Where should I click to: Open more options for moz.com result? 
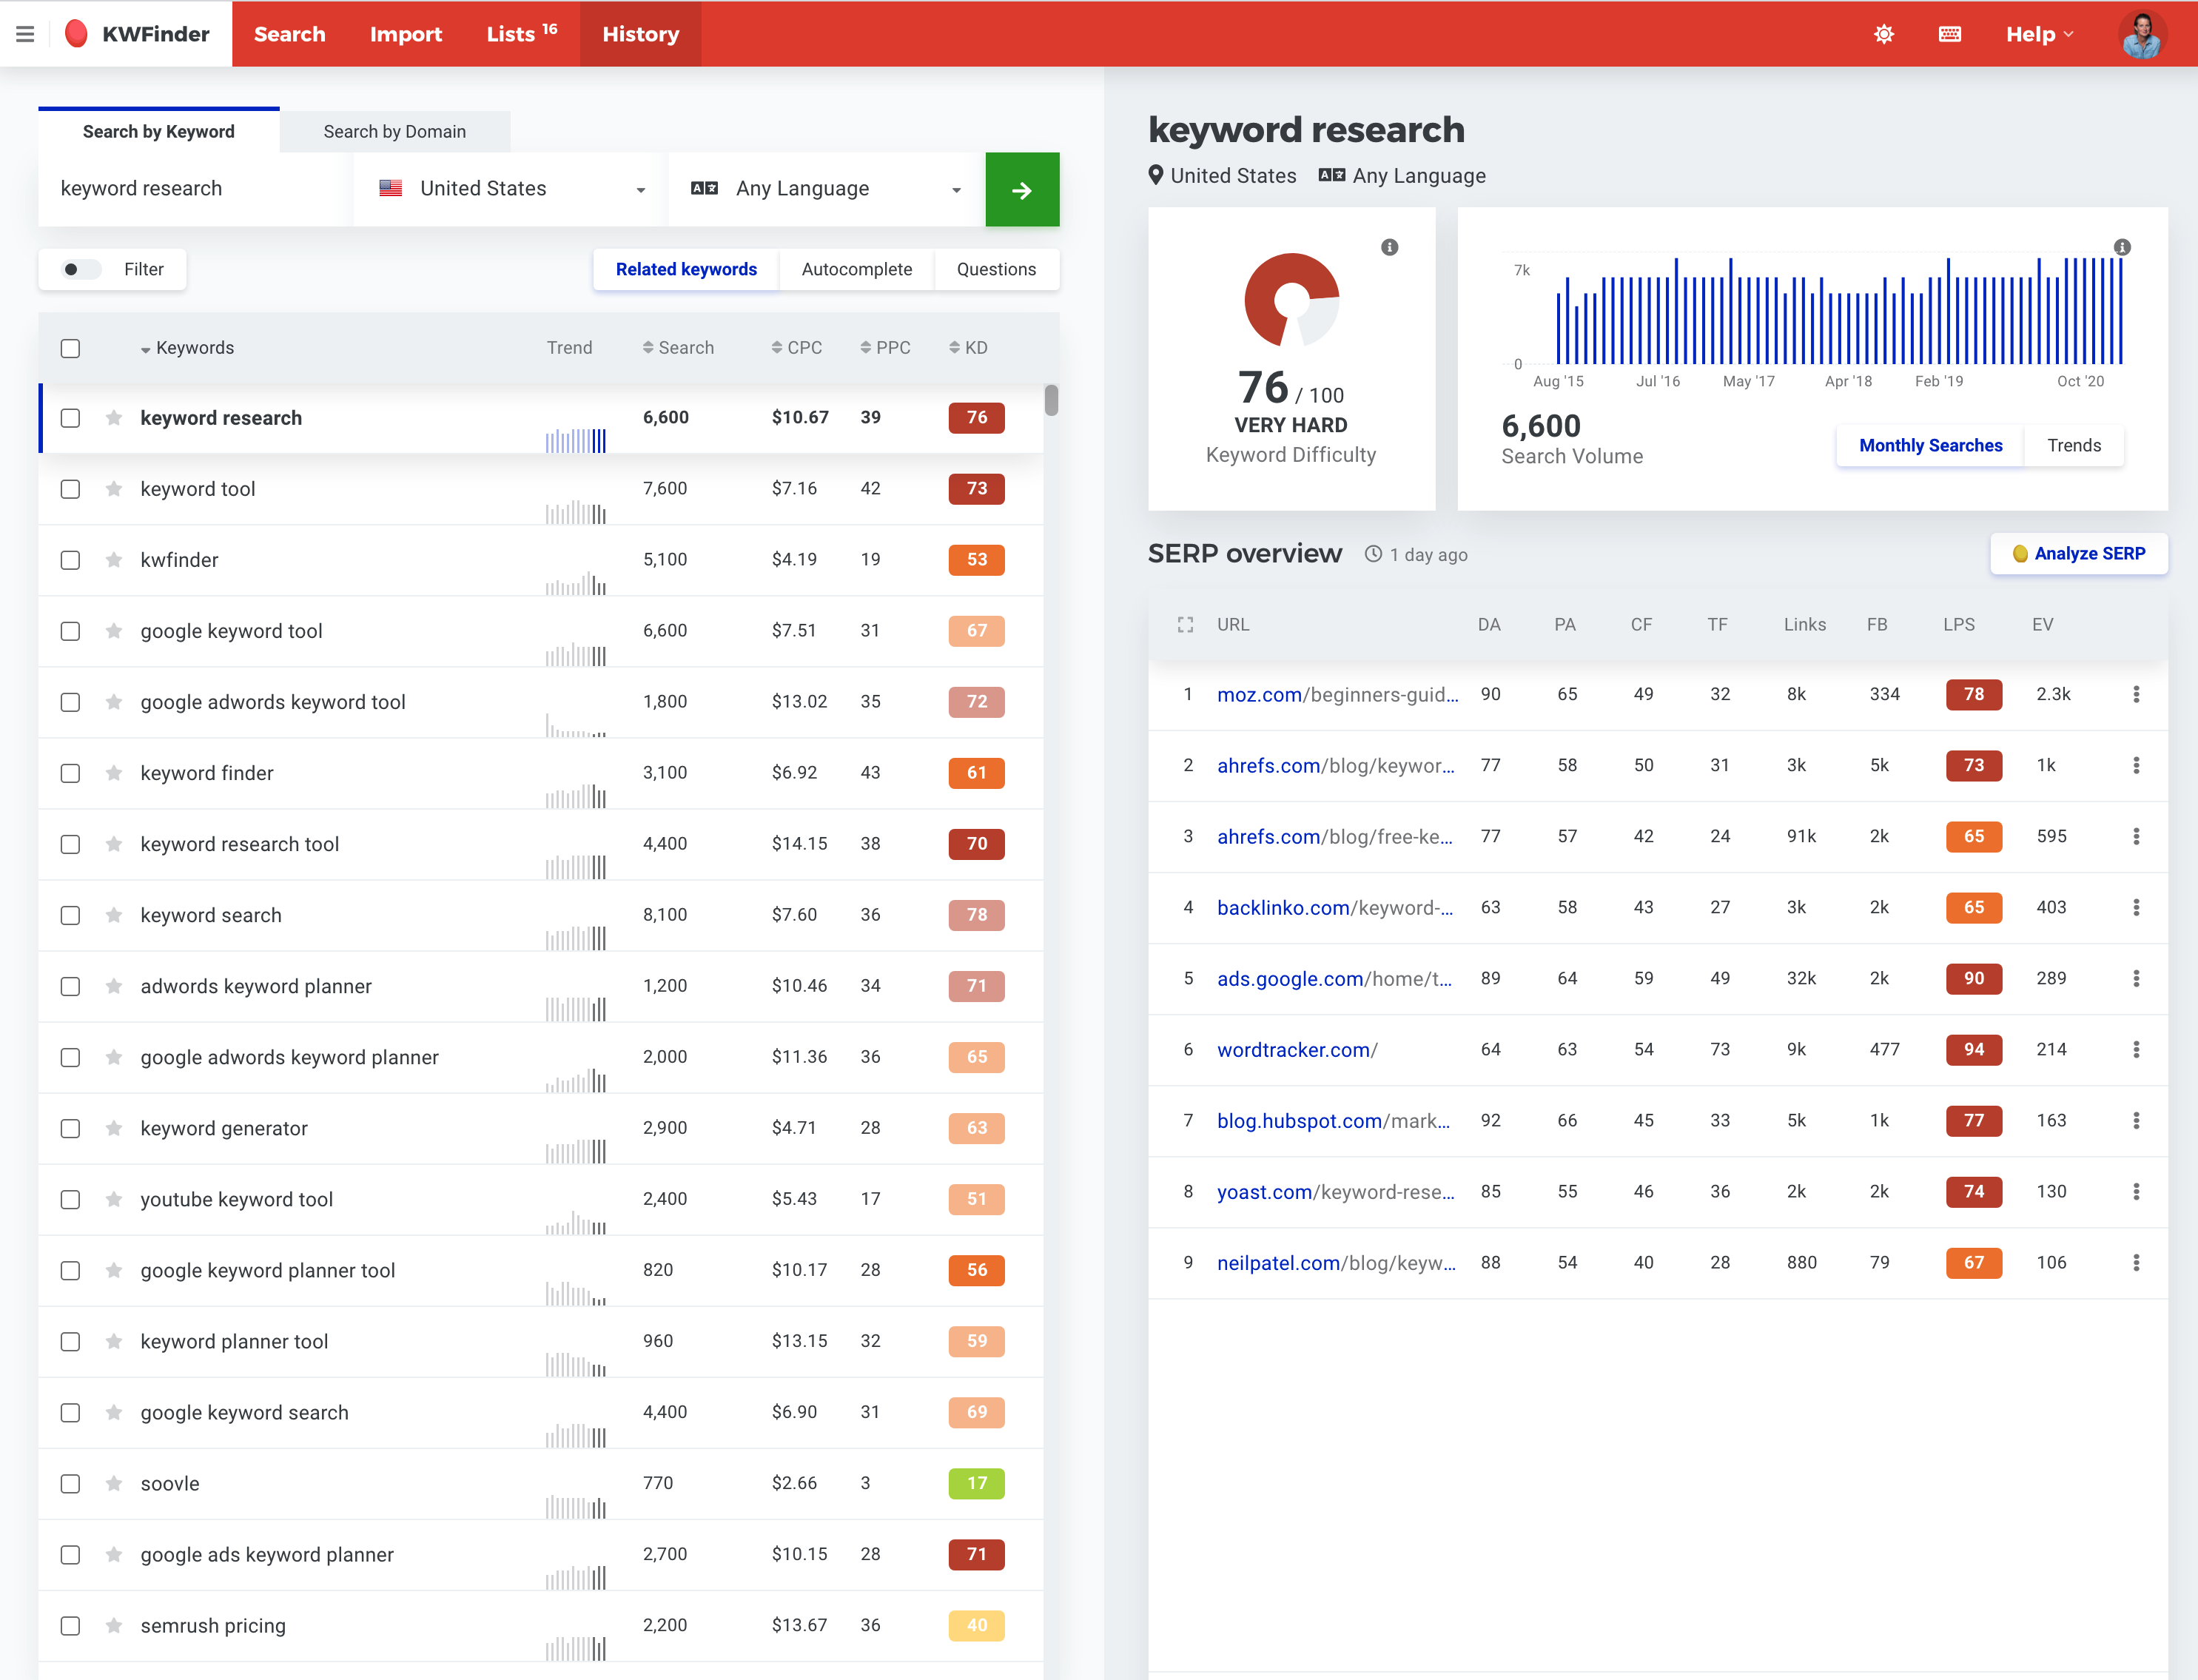pos(2136,694)
